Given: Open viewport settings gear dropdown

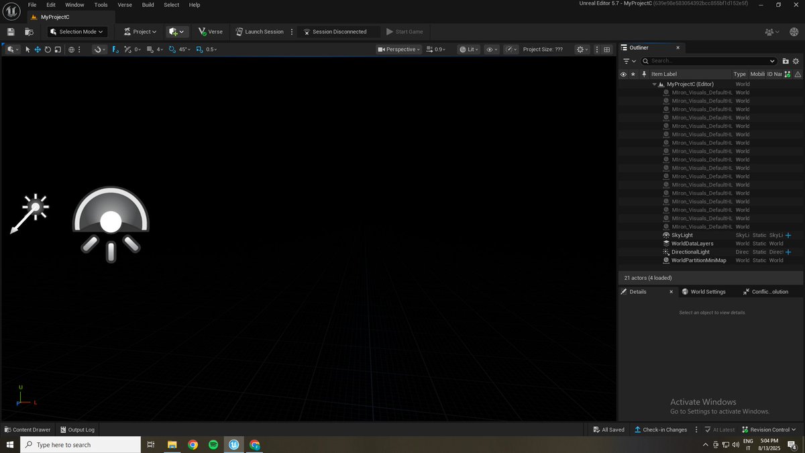Looking at the screenshot, I should [x=582, y=49].
